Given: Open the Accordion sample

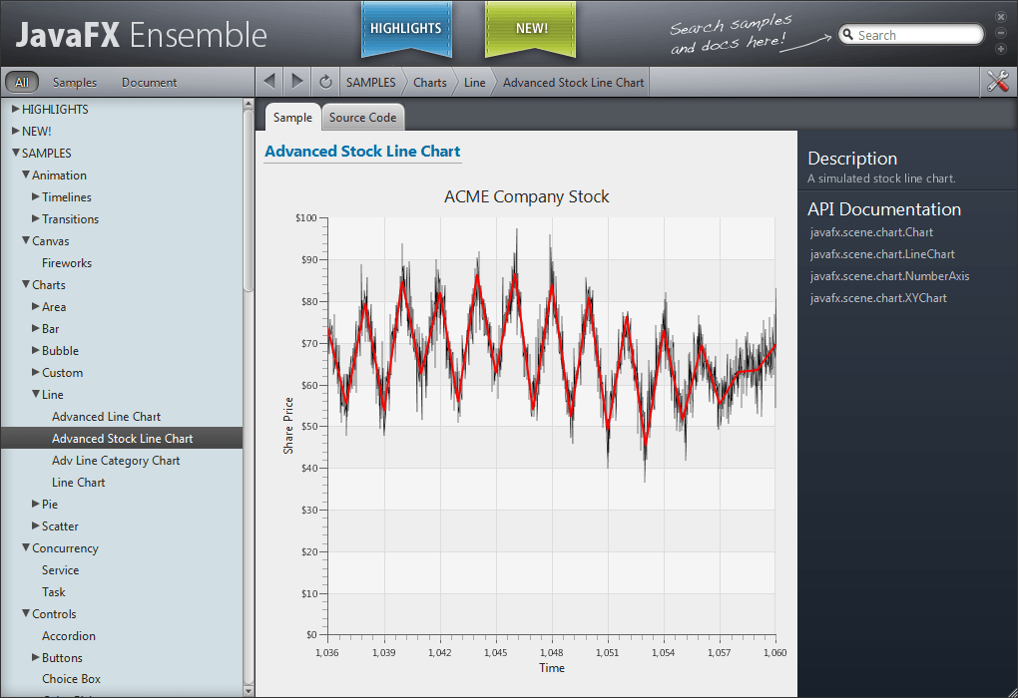Looking at the screenshot, I should click(x=69, y=636).
